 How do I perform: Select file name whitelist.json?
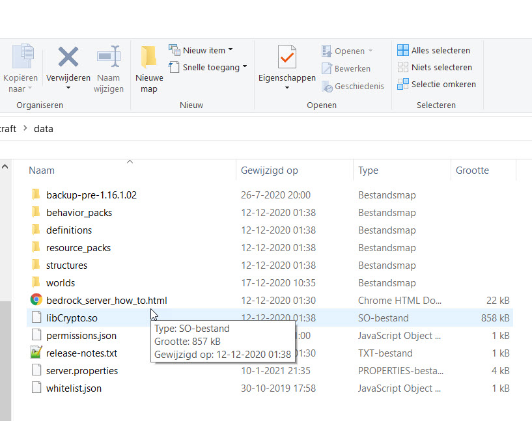[74, 388]
